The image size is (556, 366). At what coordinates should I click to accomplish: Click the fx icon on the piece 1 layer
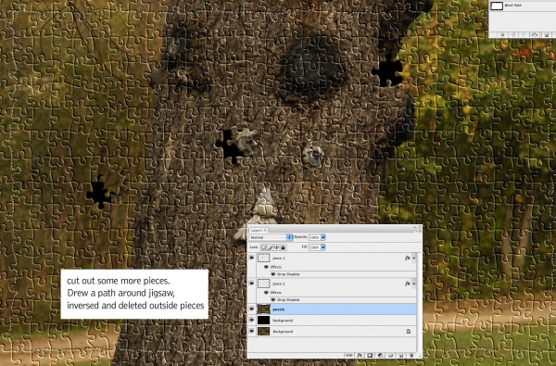[x=408, y=258]
